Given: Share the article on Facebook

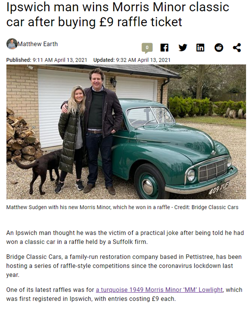Looking at the screenshot, I should 165,48.
